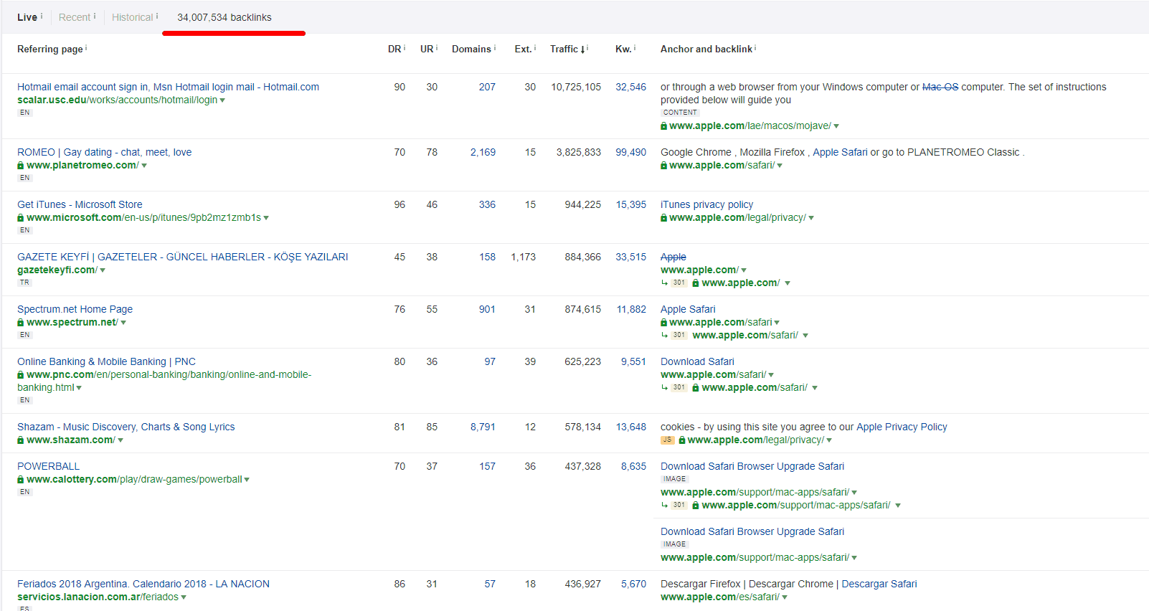Open the Spectrum.net Home Page link
1149x611 pixels.
coord(75,309)
